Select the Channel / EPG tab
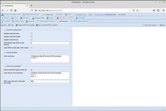This screenshot has height=111, width=166. (x=38, y=18)
